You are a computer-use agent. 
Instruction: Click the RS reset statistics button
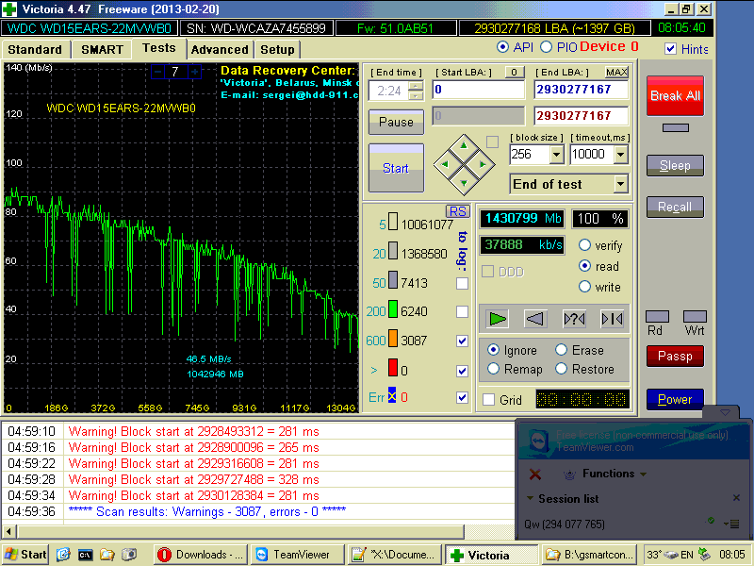tap(458, 211)
